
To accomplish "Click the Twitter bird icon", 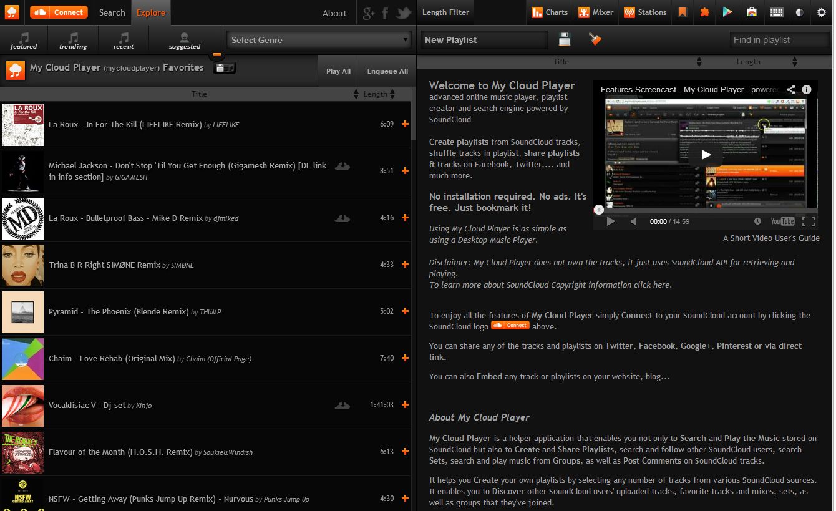I will 404,12.
